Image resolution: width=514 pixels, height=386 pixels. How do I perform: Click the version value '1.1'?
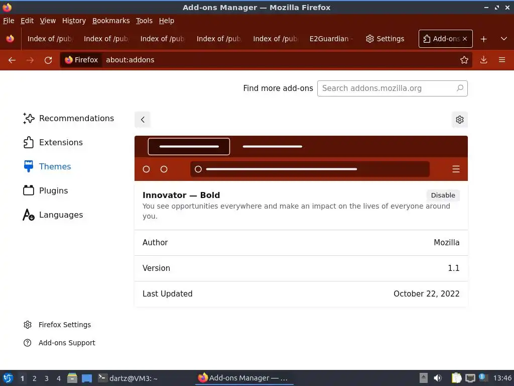[x=454, y=268]
